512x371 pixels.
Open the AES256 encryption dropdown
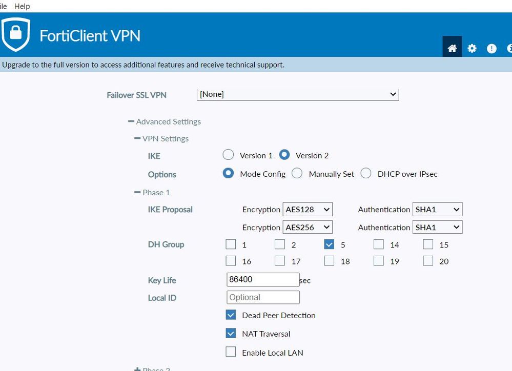point(308,227)
